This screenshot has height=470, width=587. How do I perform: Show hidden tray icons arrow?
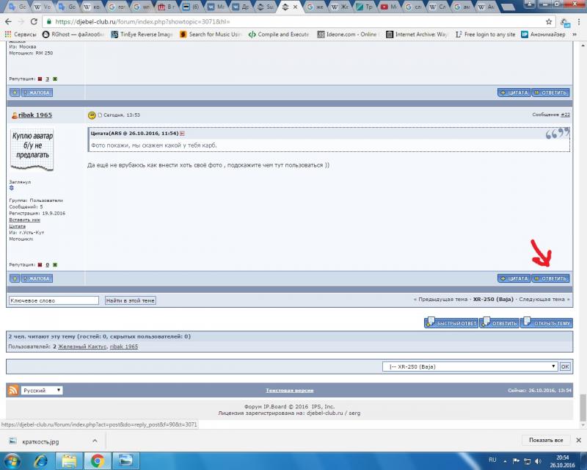[505, 461]
